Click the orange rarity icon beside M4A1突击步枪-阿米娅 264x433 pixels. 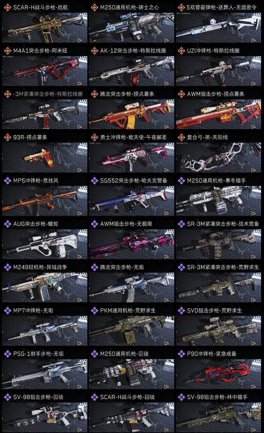7,51
